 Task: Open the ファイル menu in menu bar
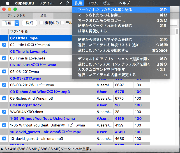coord(46,3)
